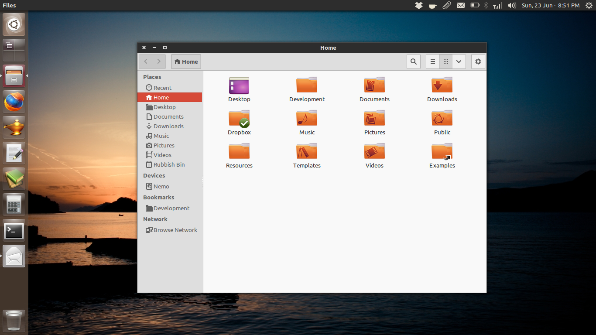Select Home in the Places sidebar
Image resolution: width=596 pixels, height=335 pixels.
(170, 97)
